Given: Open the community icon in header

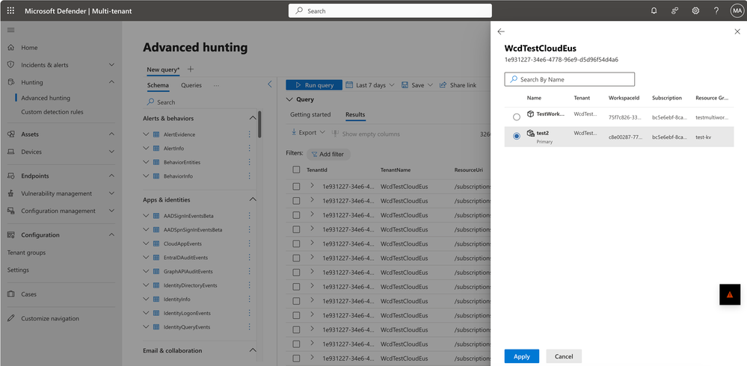Looking at the screenshot, I should pyautogui.click(x=674, y=10).
